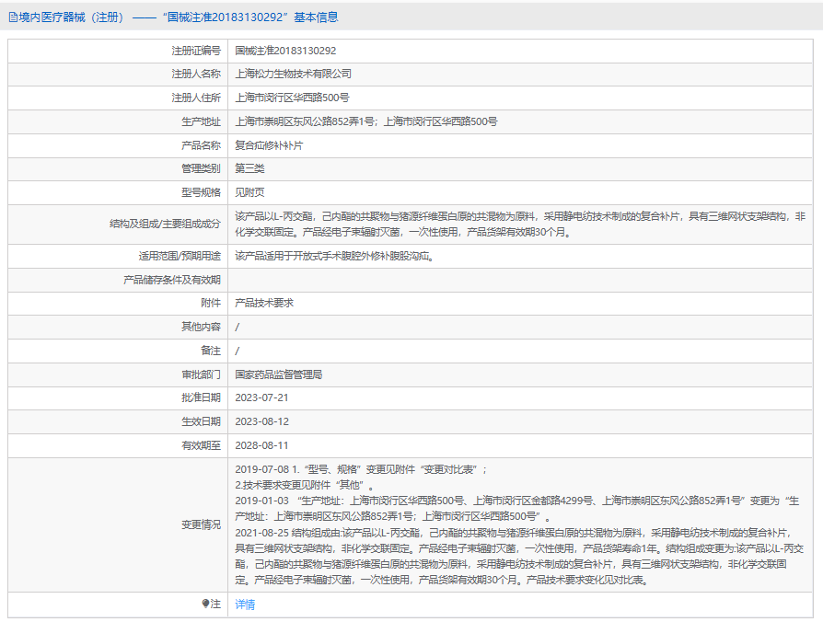This screenshot has width=823, height=622.
Task: Click the page header title 基本信息
Action: 316,17
